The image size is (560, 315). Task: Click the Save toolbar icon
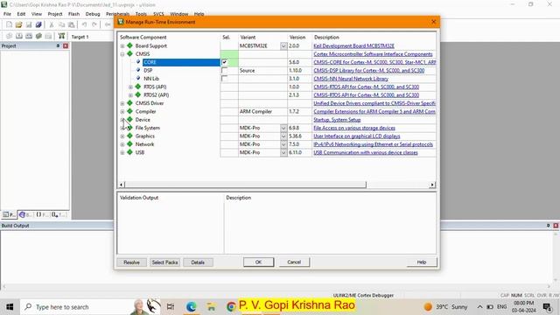(x=29, y=24)
